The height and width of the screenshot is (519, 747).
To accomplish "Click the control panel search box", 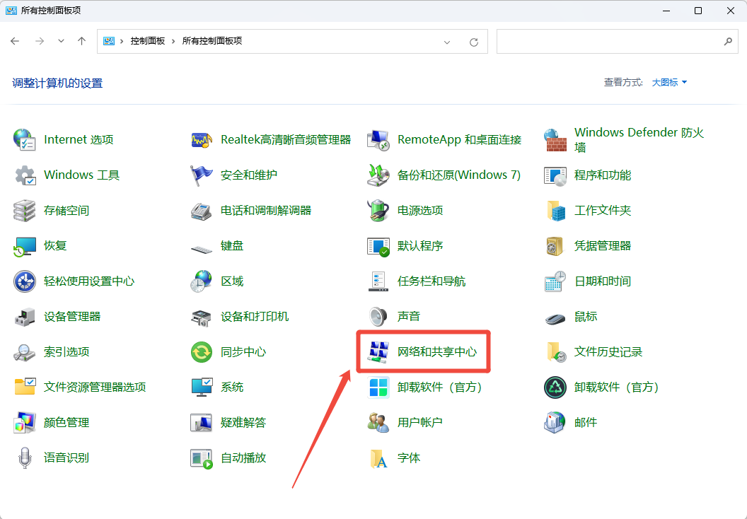I will [x=617, y=42].
